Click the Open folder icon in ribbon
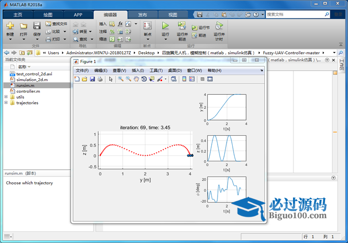The height and width of the screenshot is (243, 348). 23,26
